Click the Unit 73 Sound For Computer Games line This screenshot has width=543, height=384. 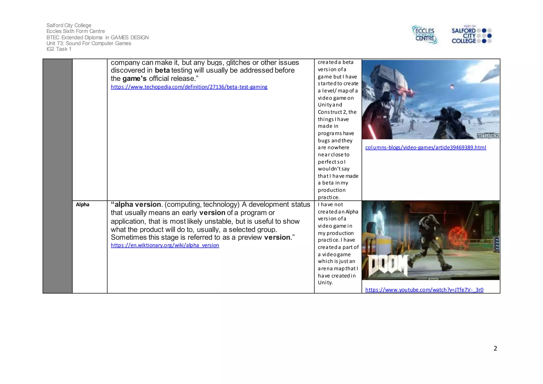(x=89, y=43)
